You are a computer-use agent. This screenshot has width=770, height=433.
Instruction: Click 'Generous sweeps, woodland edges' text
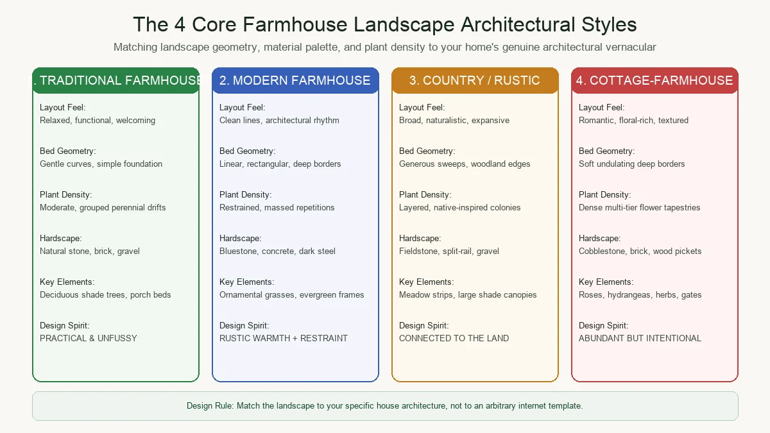465,164
